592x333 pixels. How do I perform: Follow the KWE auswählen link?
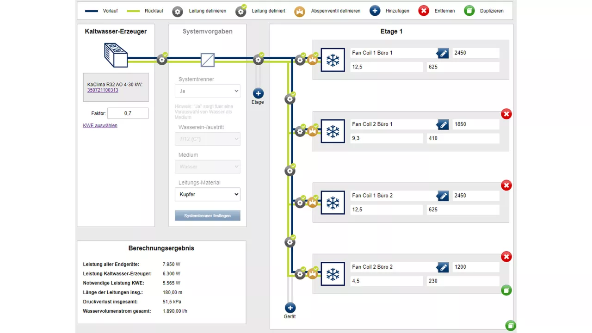(100, 125)
